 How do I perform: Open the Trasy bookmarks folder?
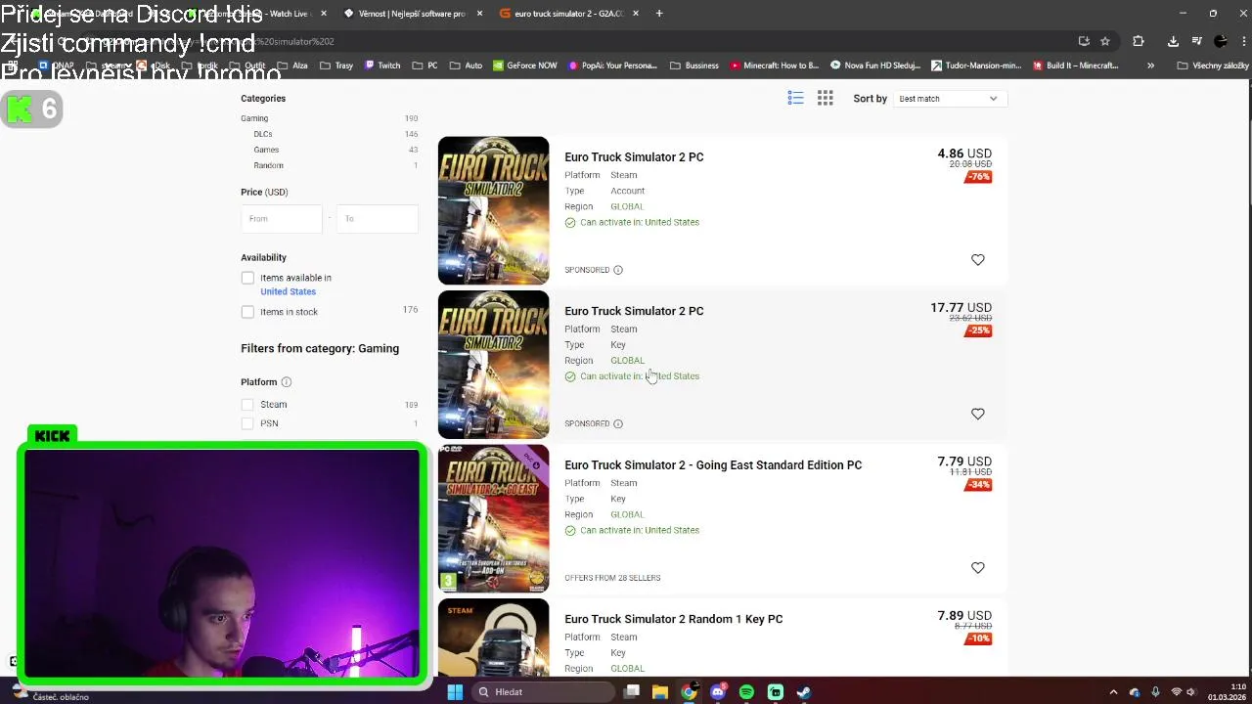pyautogui.click(x=336, y=66)
